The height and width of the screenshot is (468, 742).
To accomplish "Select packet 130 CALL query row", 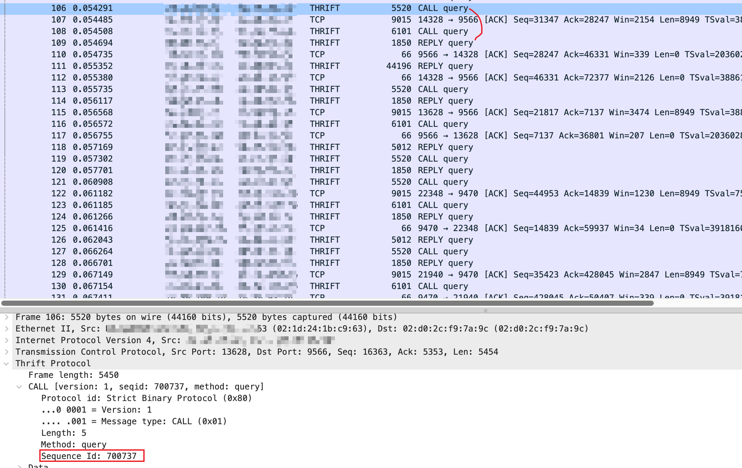I will click(371, 286).
